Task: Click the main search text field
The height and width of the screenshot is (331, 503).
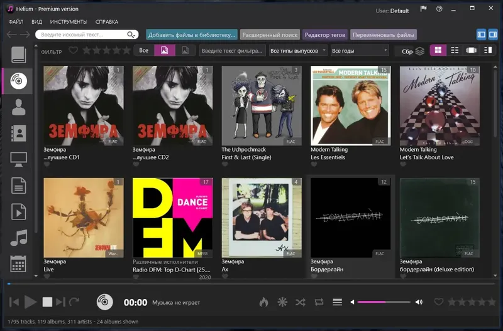Action: (x=82, y=34)
